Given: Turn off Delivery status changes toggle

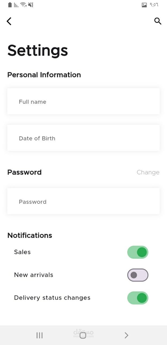Looking at the screenshot, I should pyautogui.click(x=138, y=298).
